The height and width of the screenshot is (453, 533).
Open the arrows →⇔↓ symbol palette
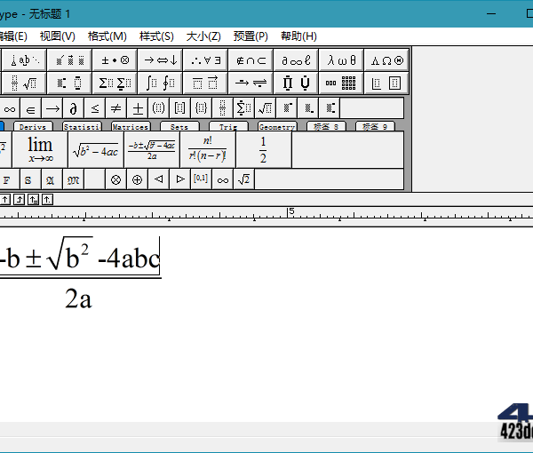tap(161, 60)
